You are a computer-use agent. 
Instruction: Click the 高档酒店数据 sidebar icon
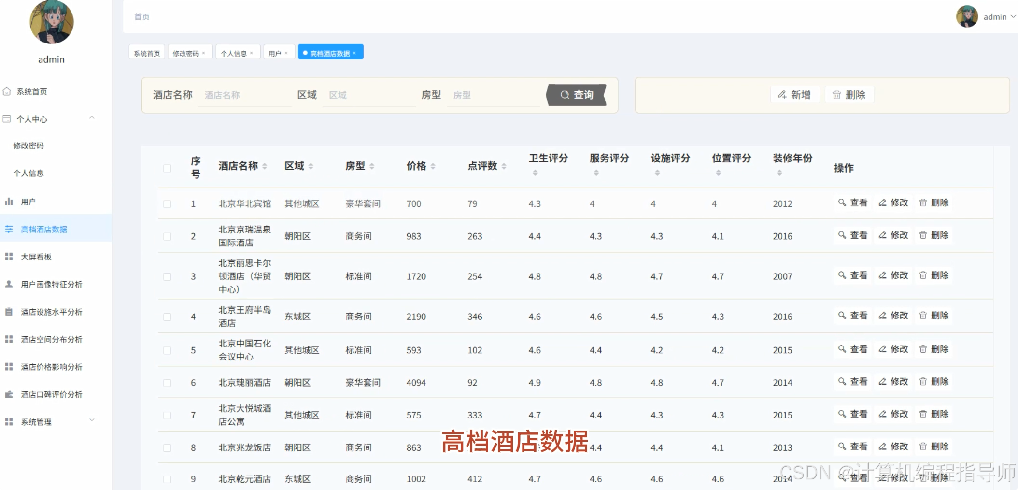click(9, 229)
